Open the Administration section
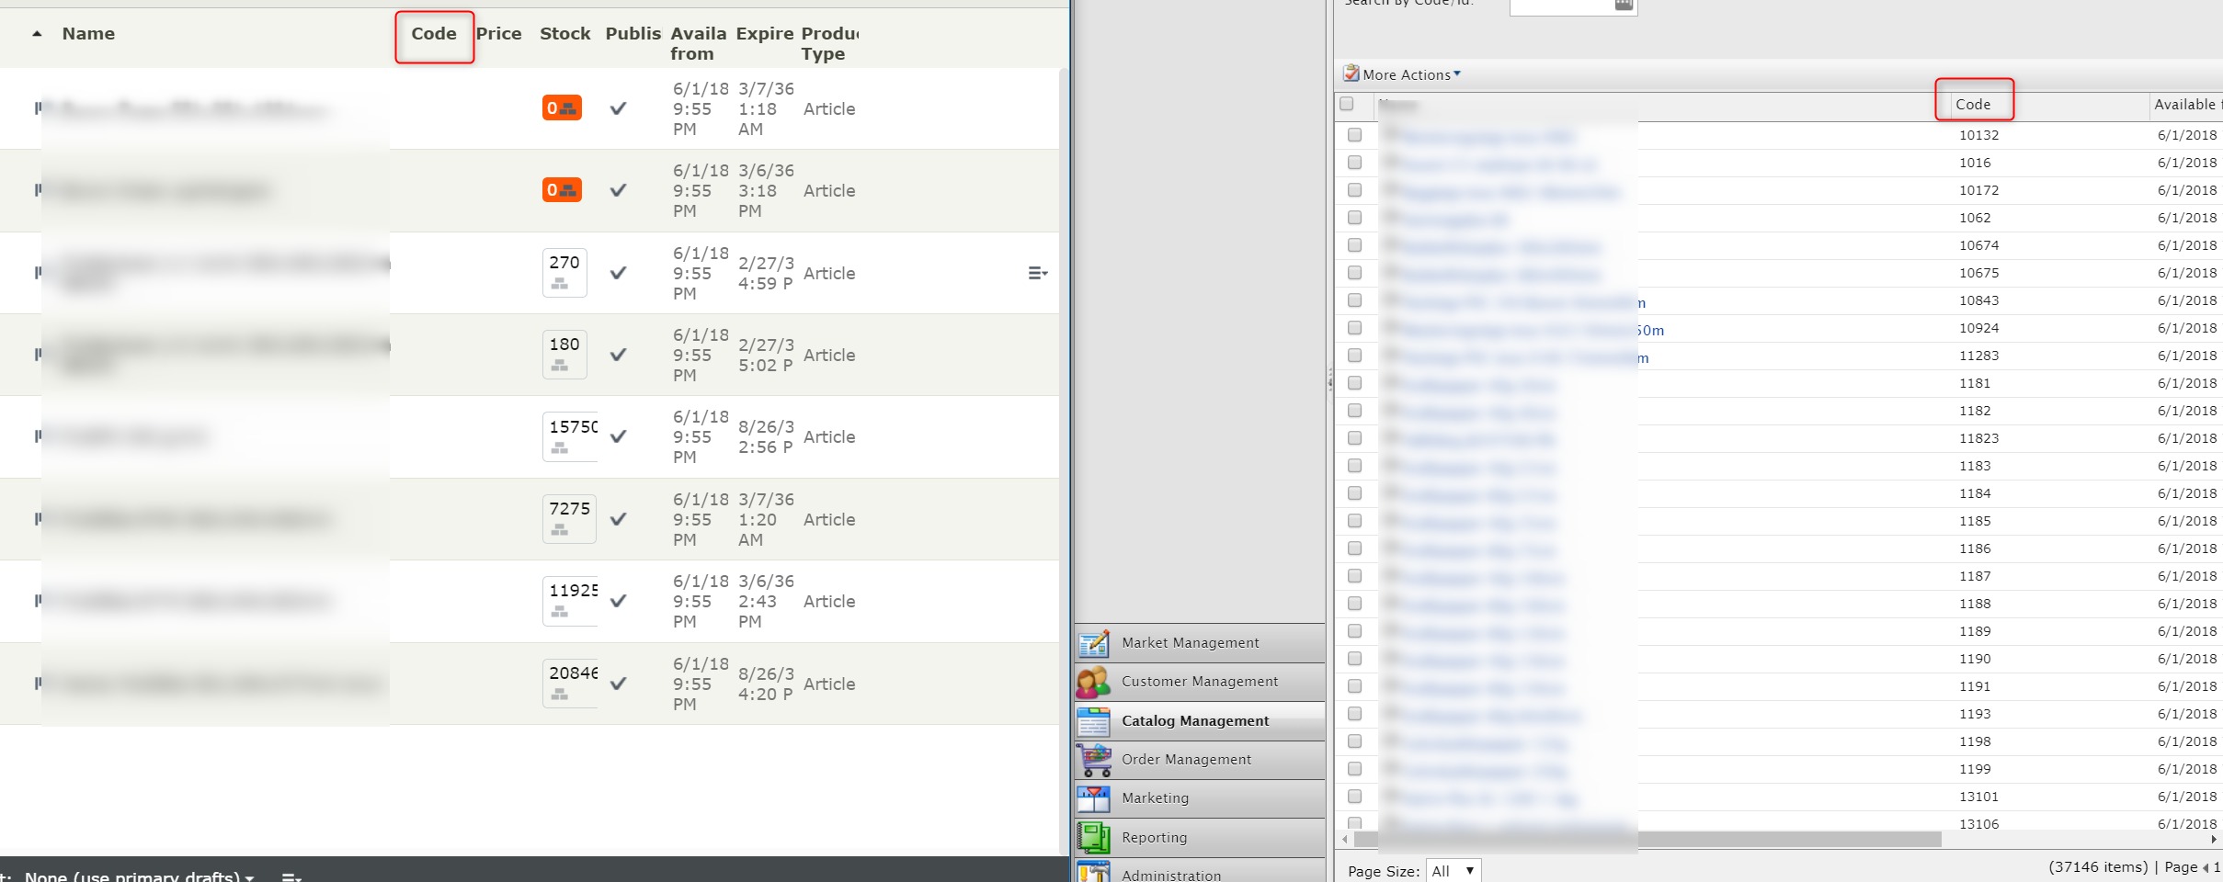2223x882 pixels. click(x=1170, y=875)
